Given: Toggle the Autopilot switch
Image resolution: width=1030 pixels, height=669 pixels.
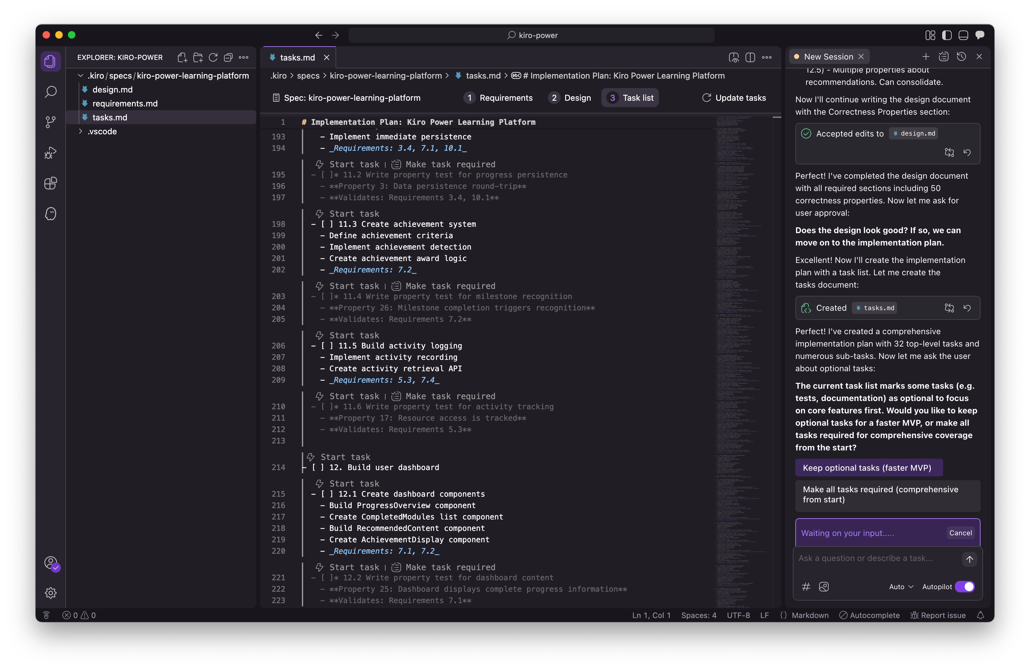Looking at the screenshot, I should coord(965,586).
